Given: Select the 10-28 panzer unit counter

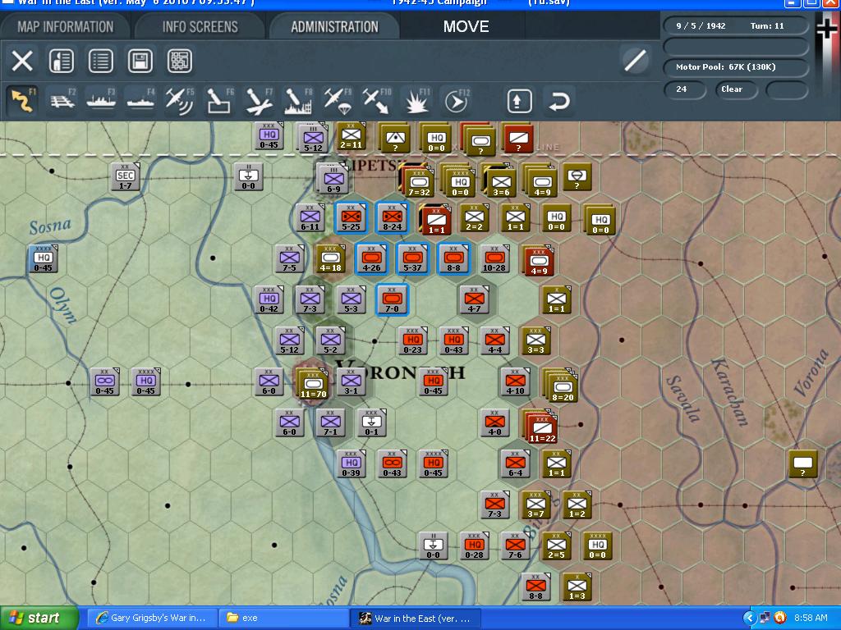Looking at the screenshot, I should 494,260.
